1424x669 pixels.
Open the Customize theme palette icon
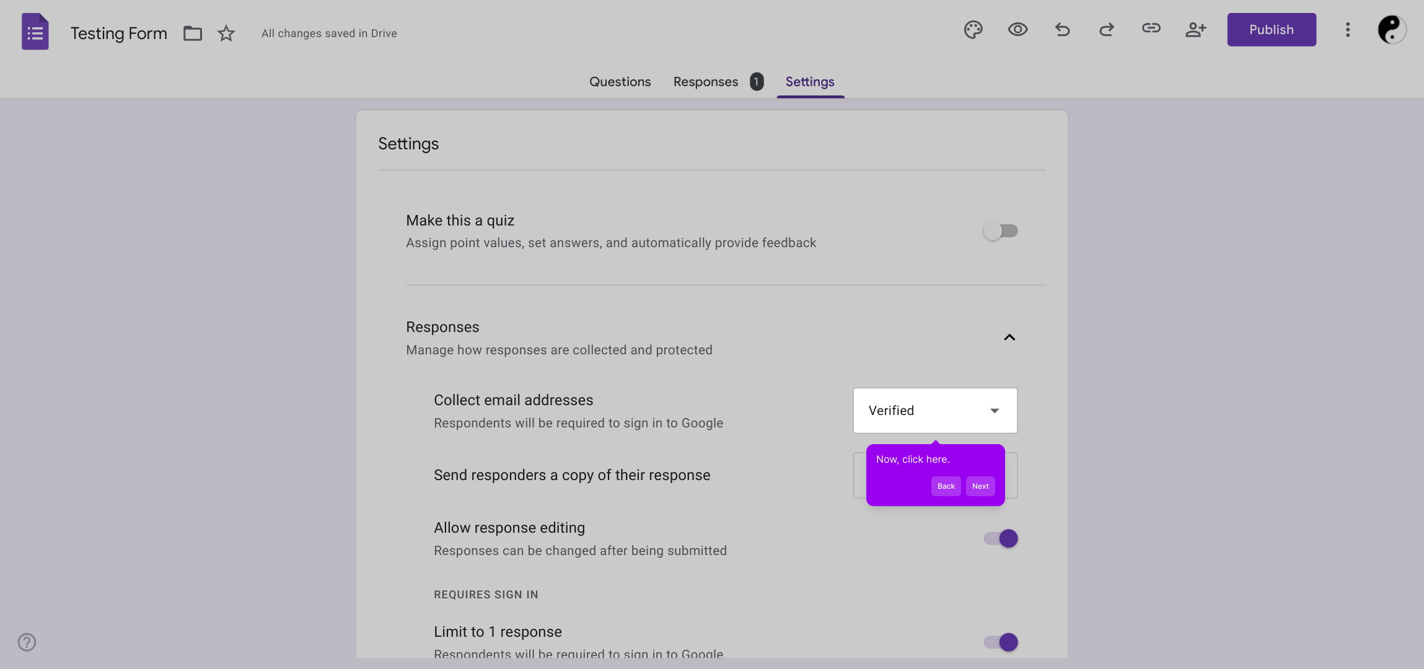click(x=973, y=29)
